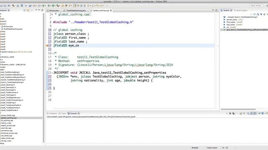Toggle Scroll Lock in the Console toolbar

241,113
